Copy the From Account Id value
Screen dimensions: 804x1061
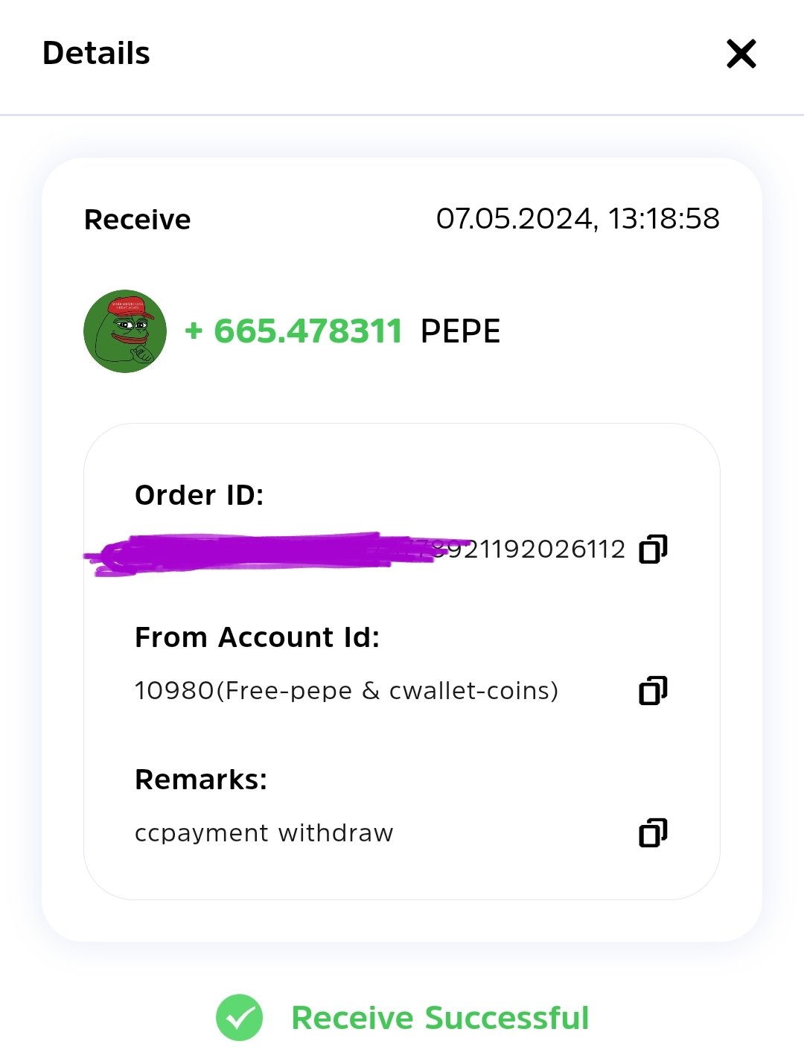[653, 691]
